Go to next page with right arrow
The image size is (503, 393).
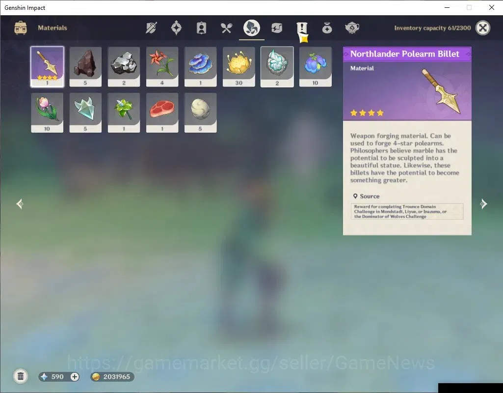pyautogui.click(x=483, y=204)
